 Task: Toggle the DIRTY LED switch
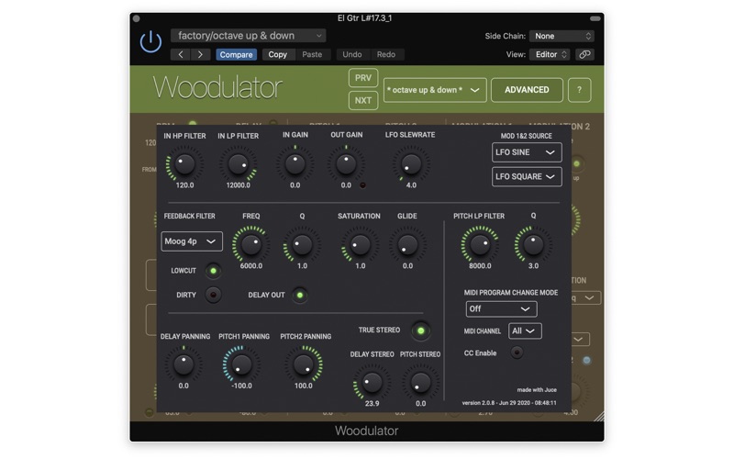point(214,295)
